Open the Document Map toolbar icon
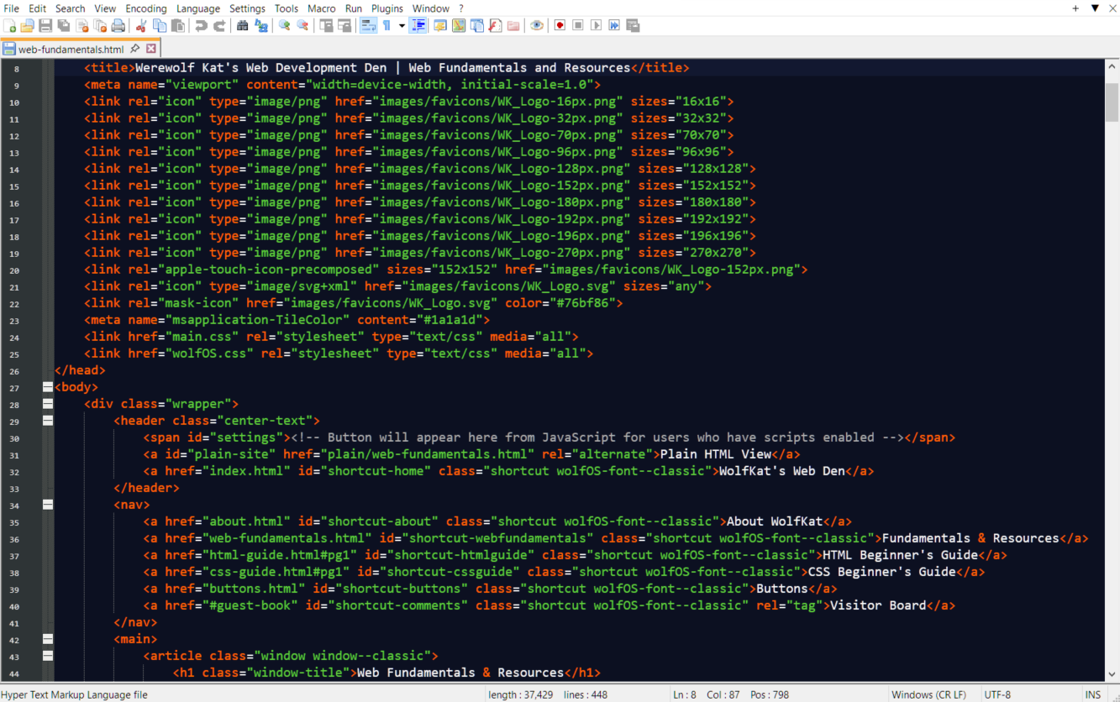This screenshot has height=702, width=1120. 459,25
